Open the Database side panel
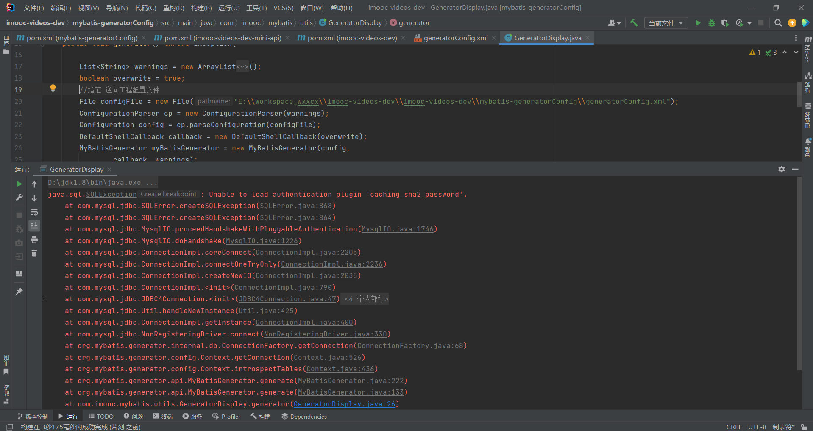 click(x=808, y=115)
